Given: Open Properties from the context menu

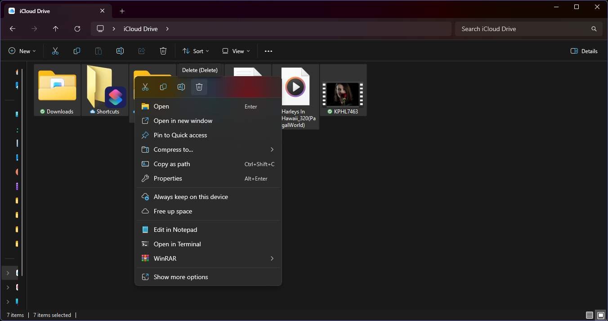Looking at the screenshot, I should click(x=208, y=178).
